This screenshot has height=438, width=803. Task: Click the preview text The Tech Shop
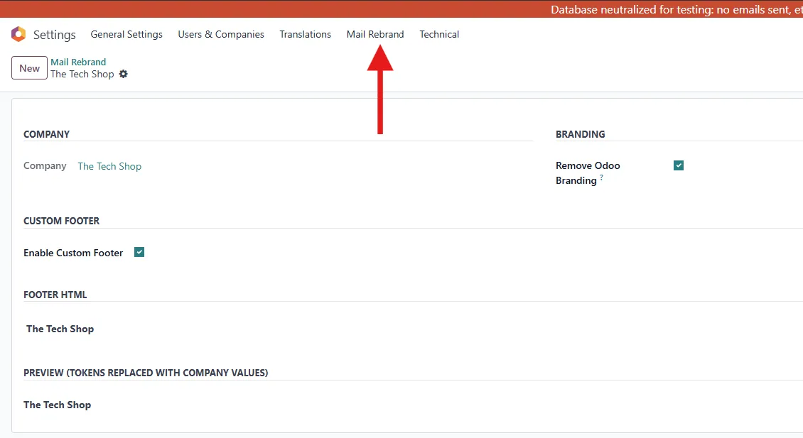pos(58,405)
